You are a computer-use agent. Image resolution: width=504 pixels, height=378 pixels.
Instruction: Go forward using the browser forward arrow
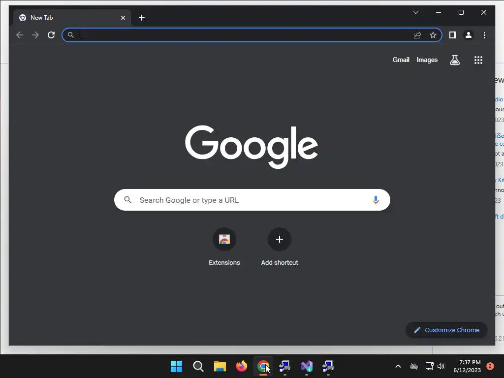[x=35, y=35]
